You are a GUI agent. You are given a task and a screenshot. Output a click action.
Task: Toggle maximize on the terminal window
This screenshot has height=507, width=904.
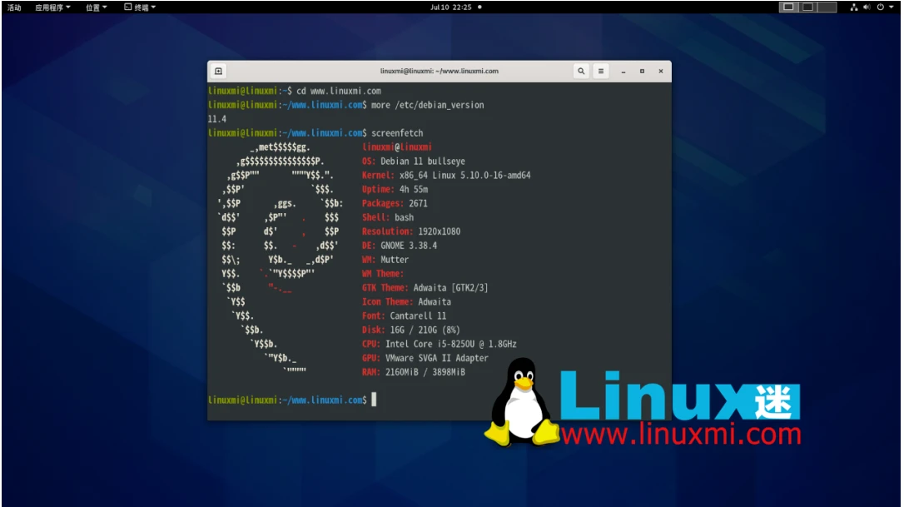[x=642, y=72]
